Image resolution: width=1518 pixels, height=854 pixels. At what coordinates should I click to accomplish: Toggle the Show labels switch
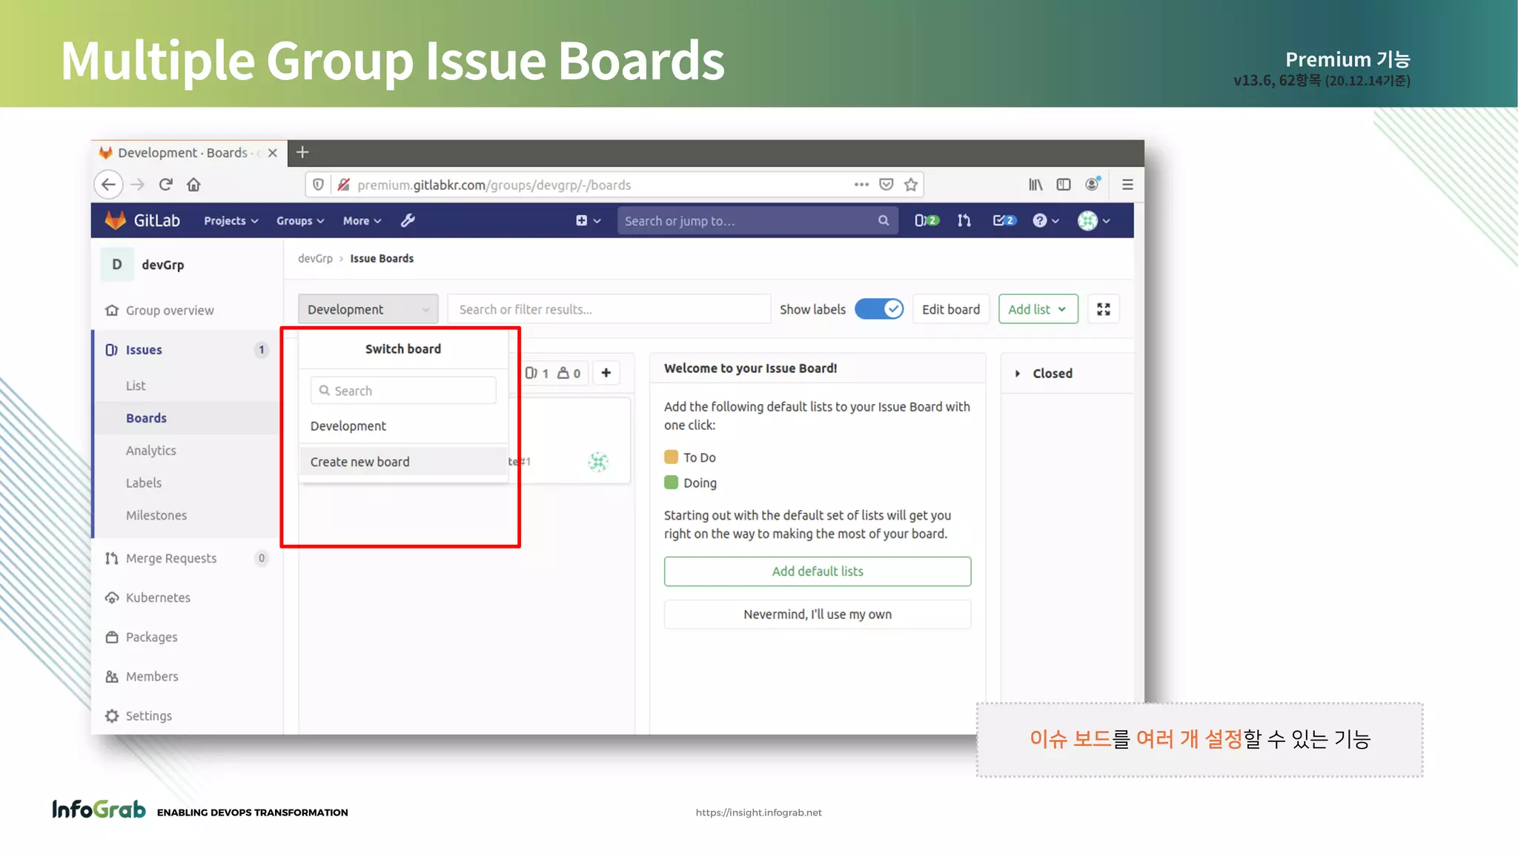click(879, 309)
